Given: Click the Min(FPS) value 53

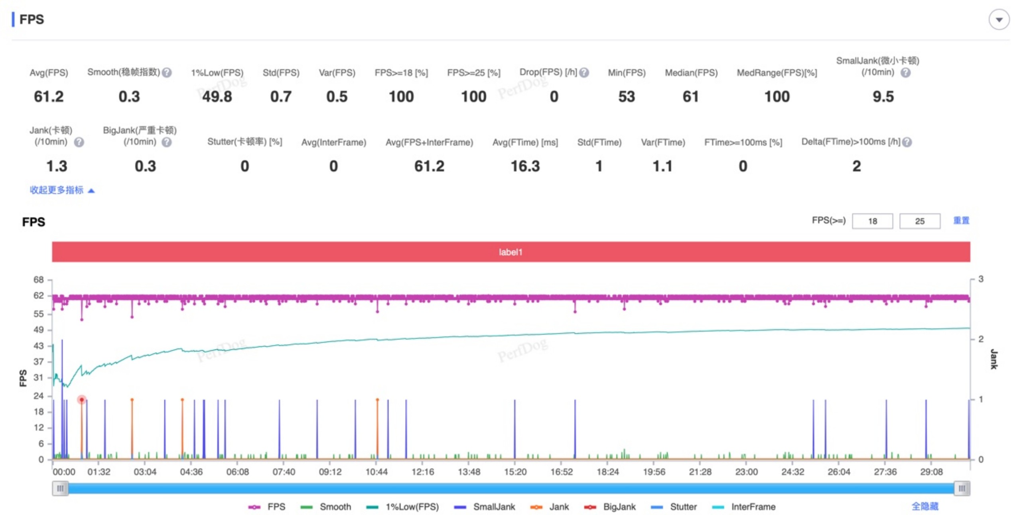Looking at the screenshot, I should 626,97.
